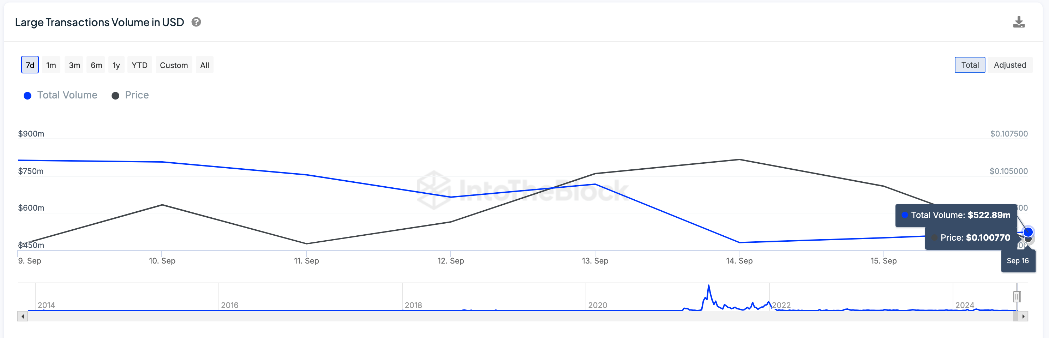Viewport: 1049px width, 338px height.
Task: Open the help question mark icon
Action: click(x=196, y=22)
